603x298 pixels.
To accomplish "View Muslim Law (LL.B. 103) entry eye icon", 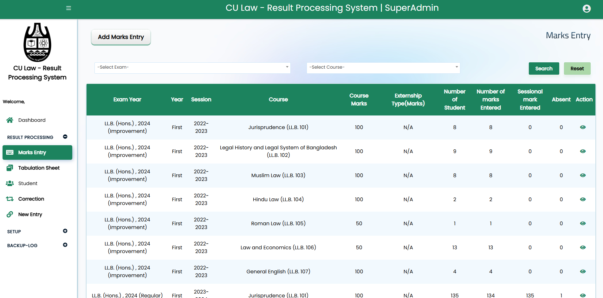I will [583, 175].
